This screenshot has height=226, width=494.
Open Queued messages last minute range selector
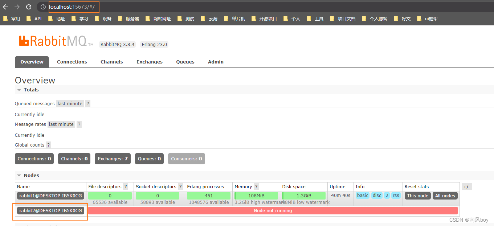pyautogui.click(x=70, y=103)
